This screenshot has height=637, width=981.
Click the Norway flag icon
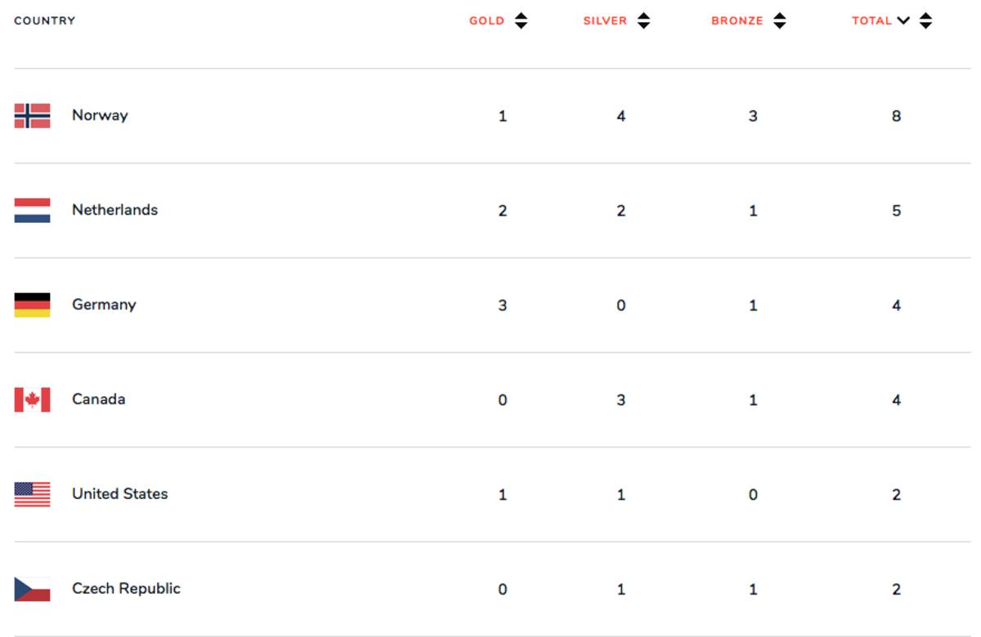32,115
